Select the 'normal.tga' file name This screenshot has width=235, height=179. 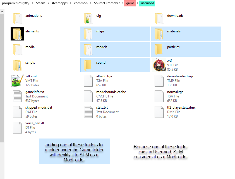(175, 92)
